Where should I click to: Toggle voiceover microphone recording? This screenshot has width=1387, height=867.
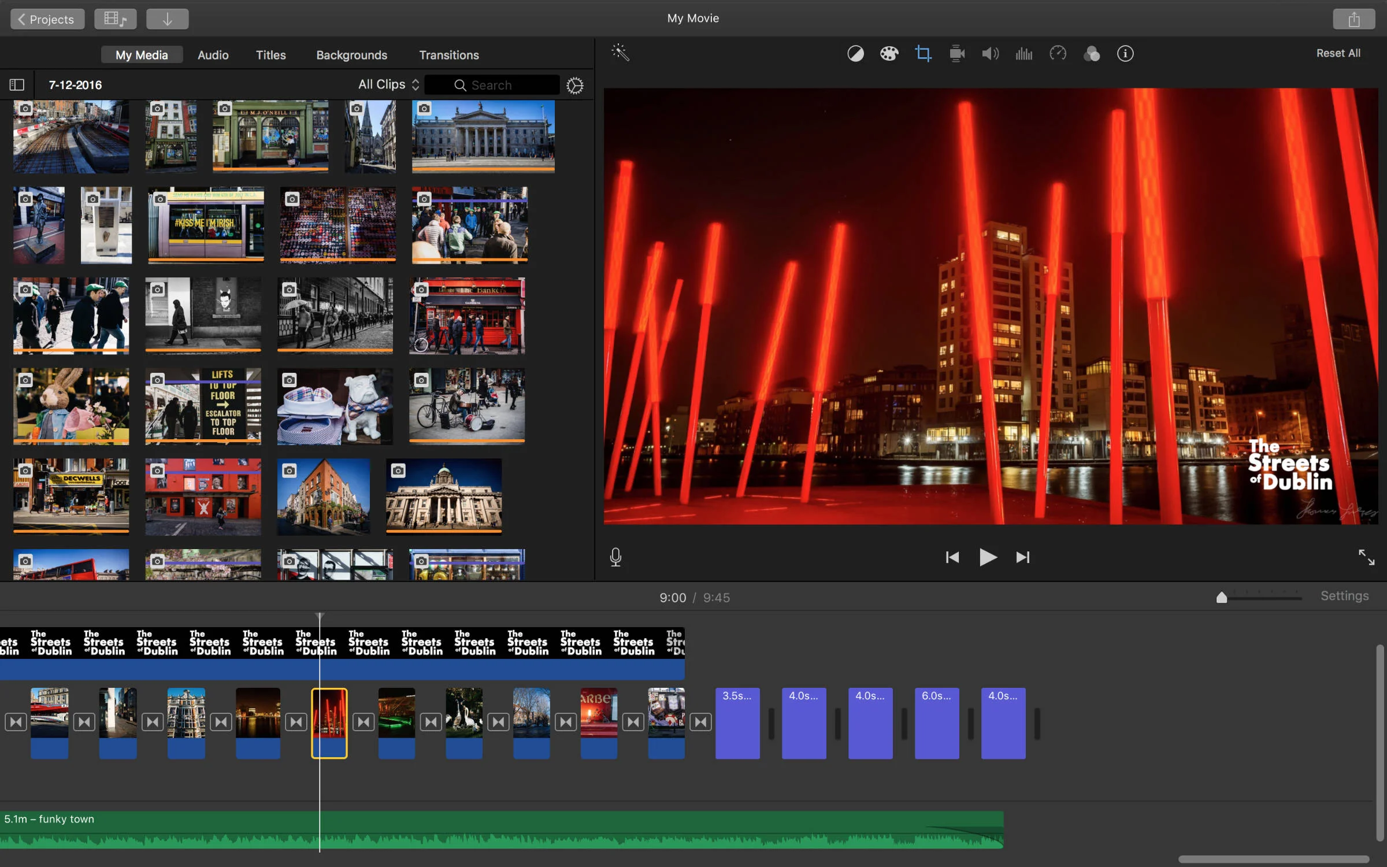point(615,557)
